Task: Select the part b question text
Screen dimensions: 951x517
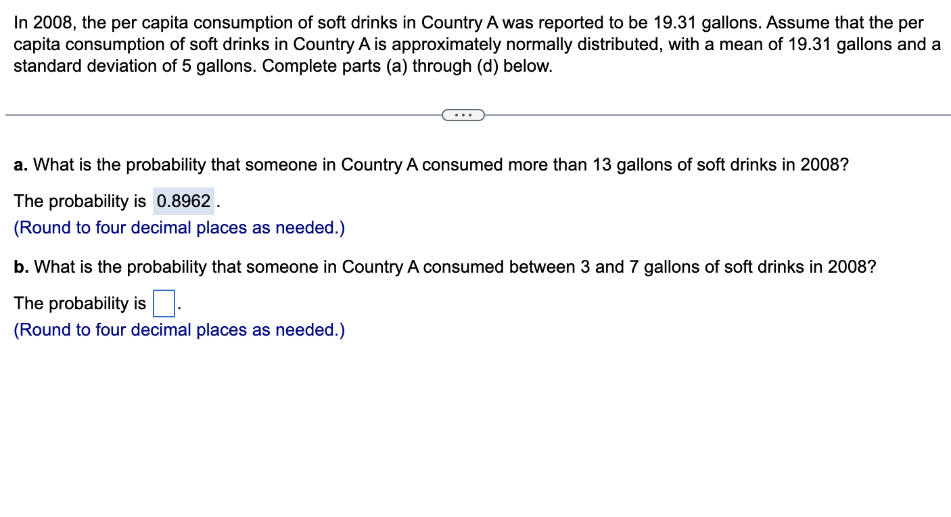Action: pos(444,267)
